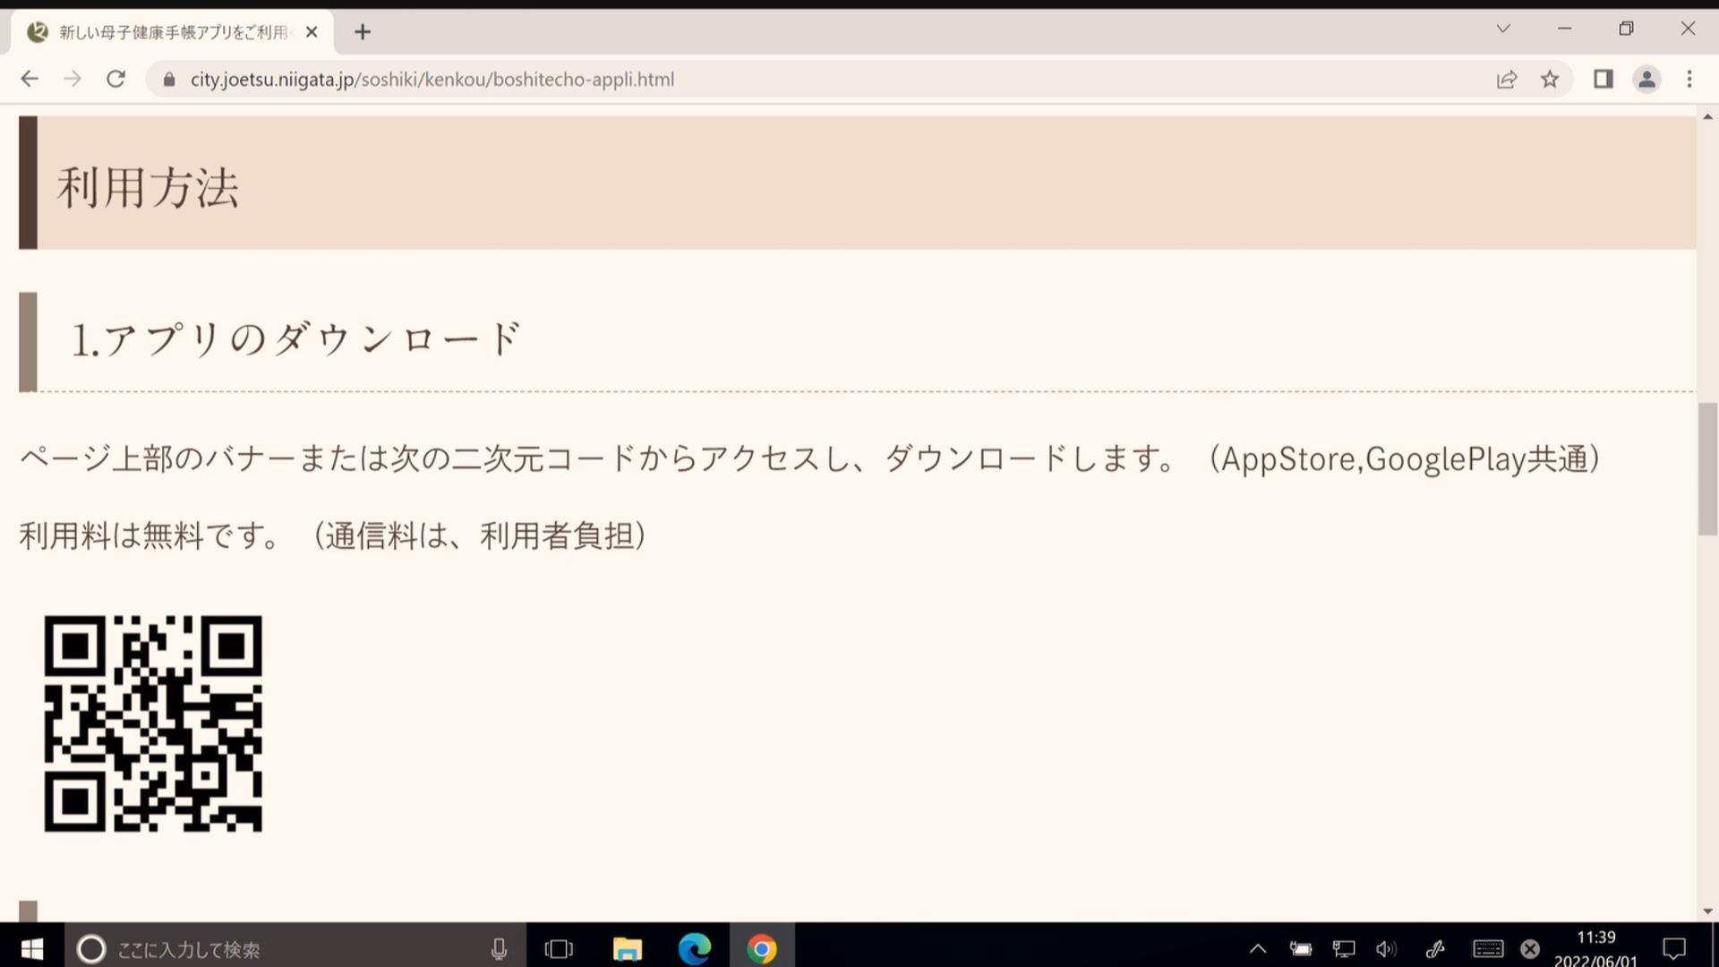Image resolution: width=1719 pixels, height=967 pixels.
Task: Expand the tab search dropdown
Action: [x=1503, y=29]
